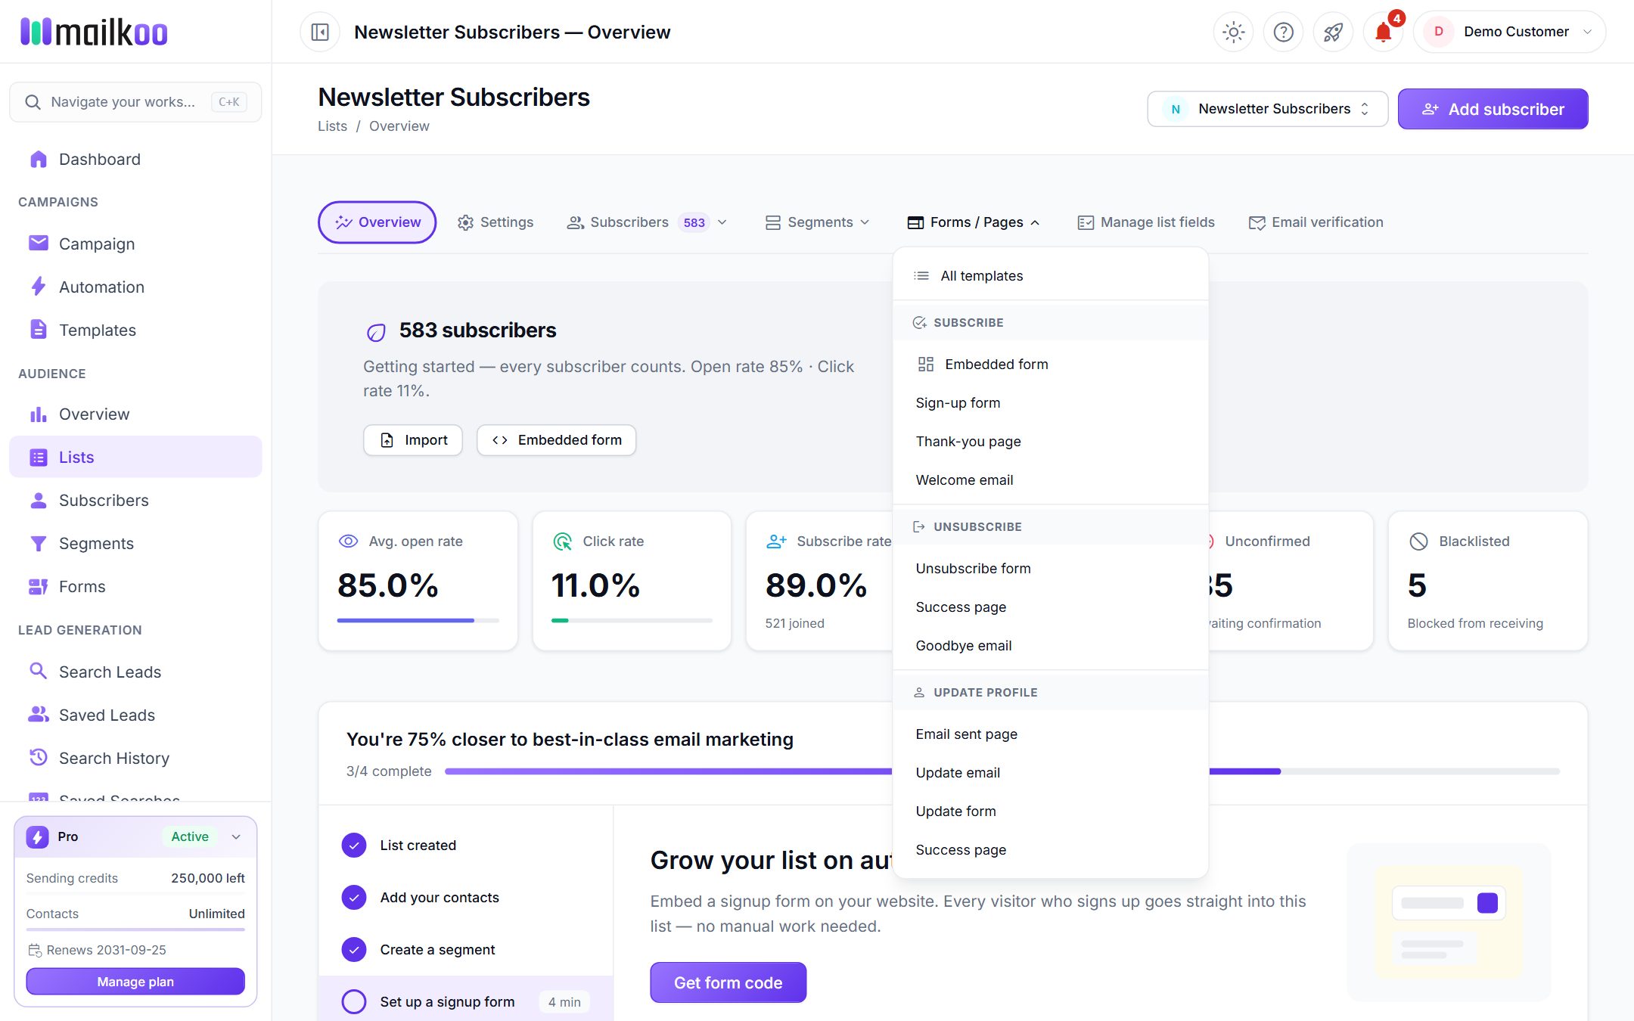1634x1021 pixels.
Task: Open Subscribers in the sidebar
Action: point(135,500)
